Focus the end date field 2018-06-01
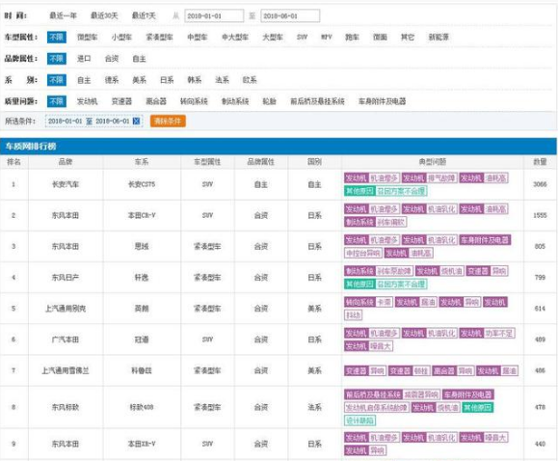 pos(290,16)
